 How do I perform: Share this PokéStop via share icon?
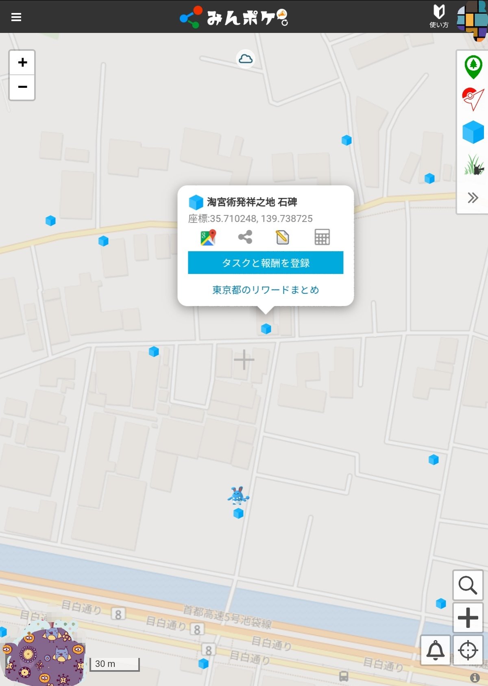tap(245, 237)
